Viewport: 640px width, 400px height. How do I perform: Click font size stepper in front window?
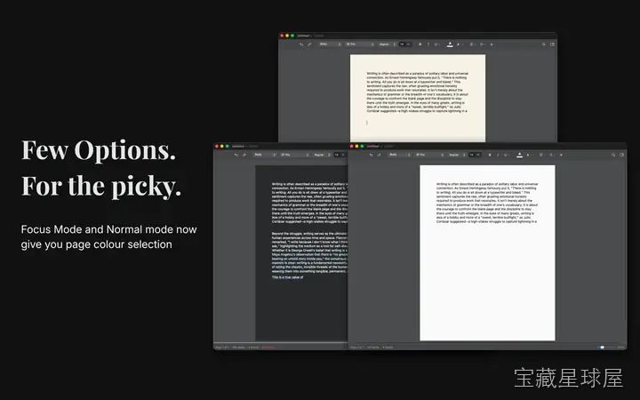[x=478, y=155]
